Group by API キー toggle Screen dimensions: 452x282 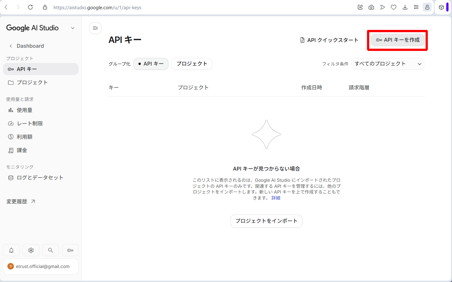151,64
